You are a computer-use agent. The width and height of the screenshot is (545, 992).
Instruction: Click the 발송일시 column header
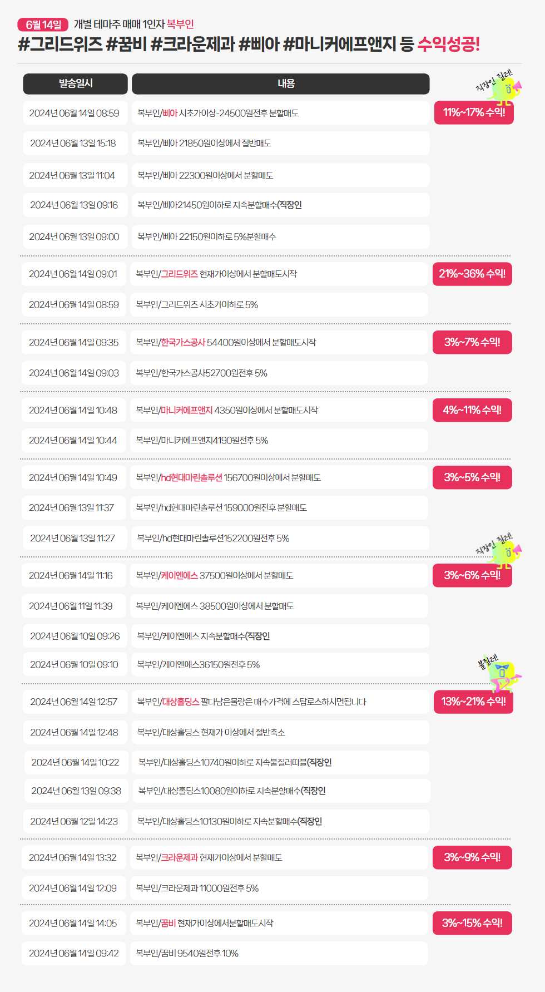tap(75, 83)
